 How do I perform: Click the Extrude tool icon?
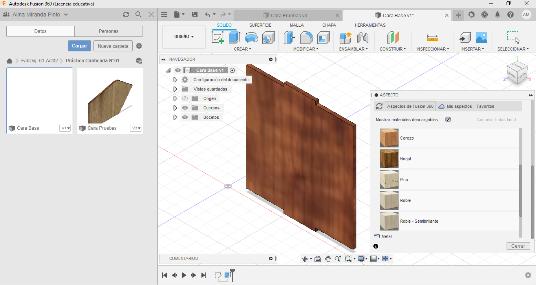[234, 38]
